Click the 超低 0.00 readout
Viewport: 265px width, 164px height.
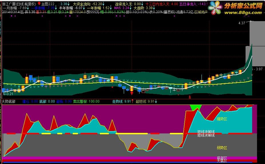[x=64, y=101]
